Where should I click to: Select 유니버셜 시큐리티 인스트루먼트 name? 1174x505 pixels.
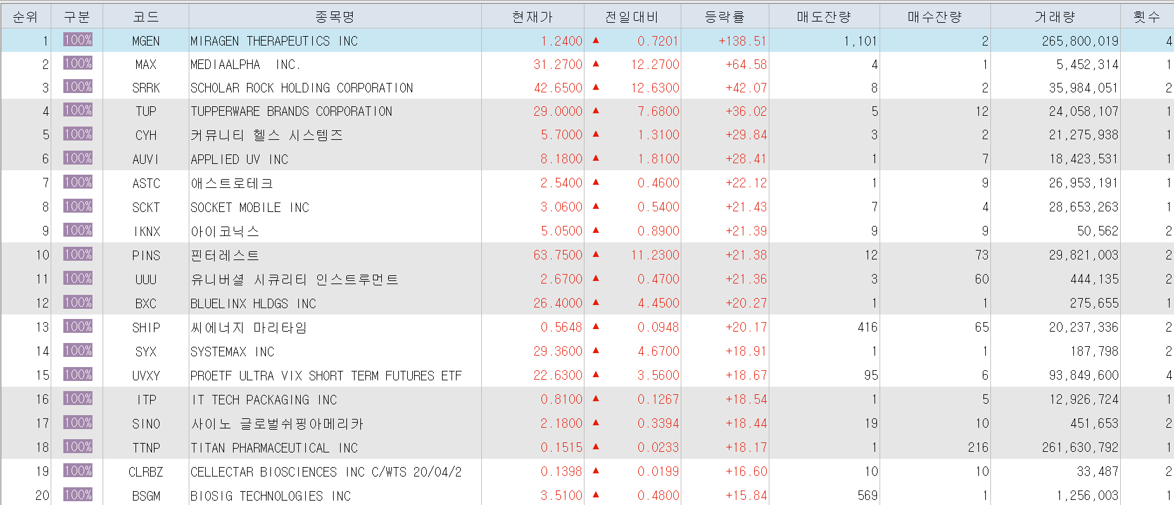(294, 280)
